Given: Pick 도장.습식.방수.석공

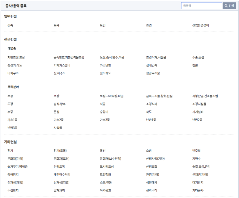Looking at the screenshot, I should [112, 58].
